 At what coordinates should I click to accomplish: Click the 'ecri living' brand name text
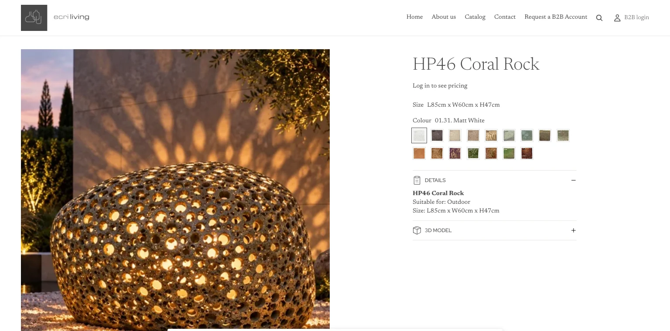point(72,17)
